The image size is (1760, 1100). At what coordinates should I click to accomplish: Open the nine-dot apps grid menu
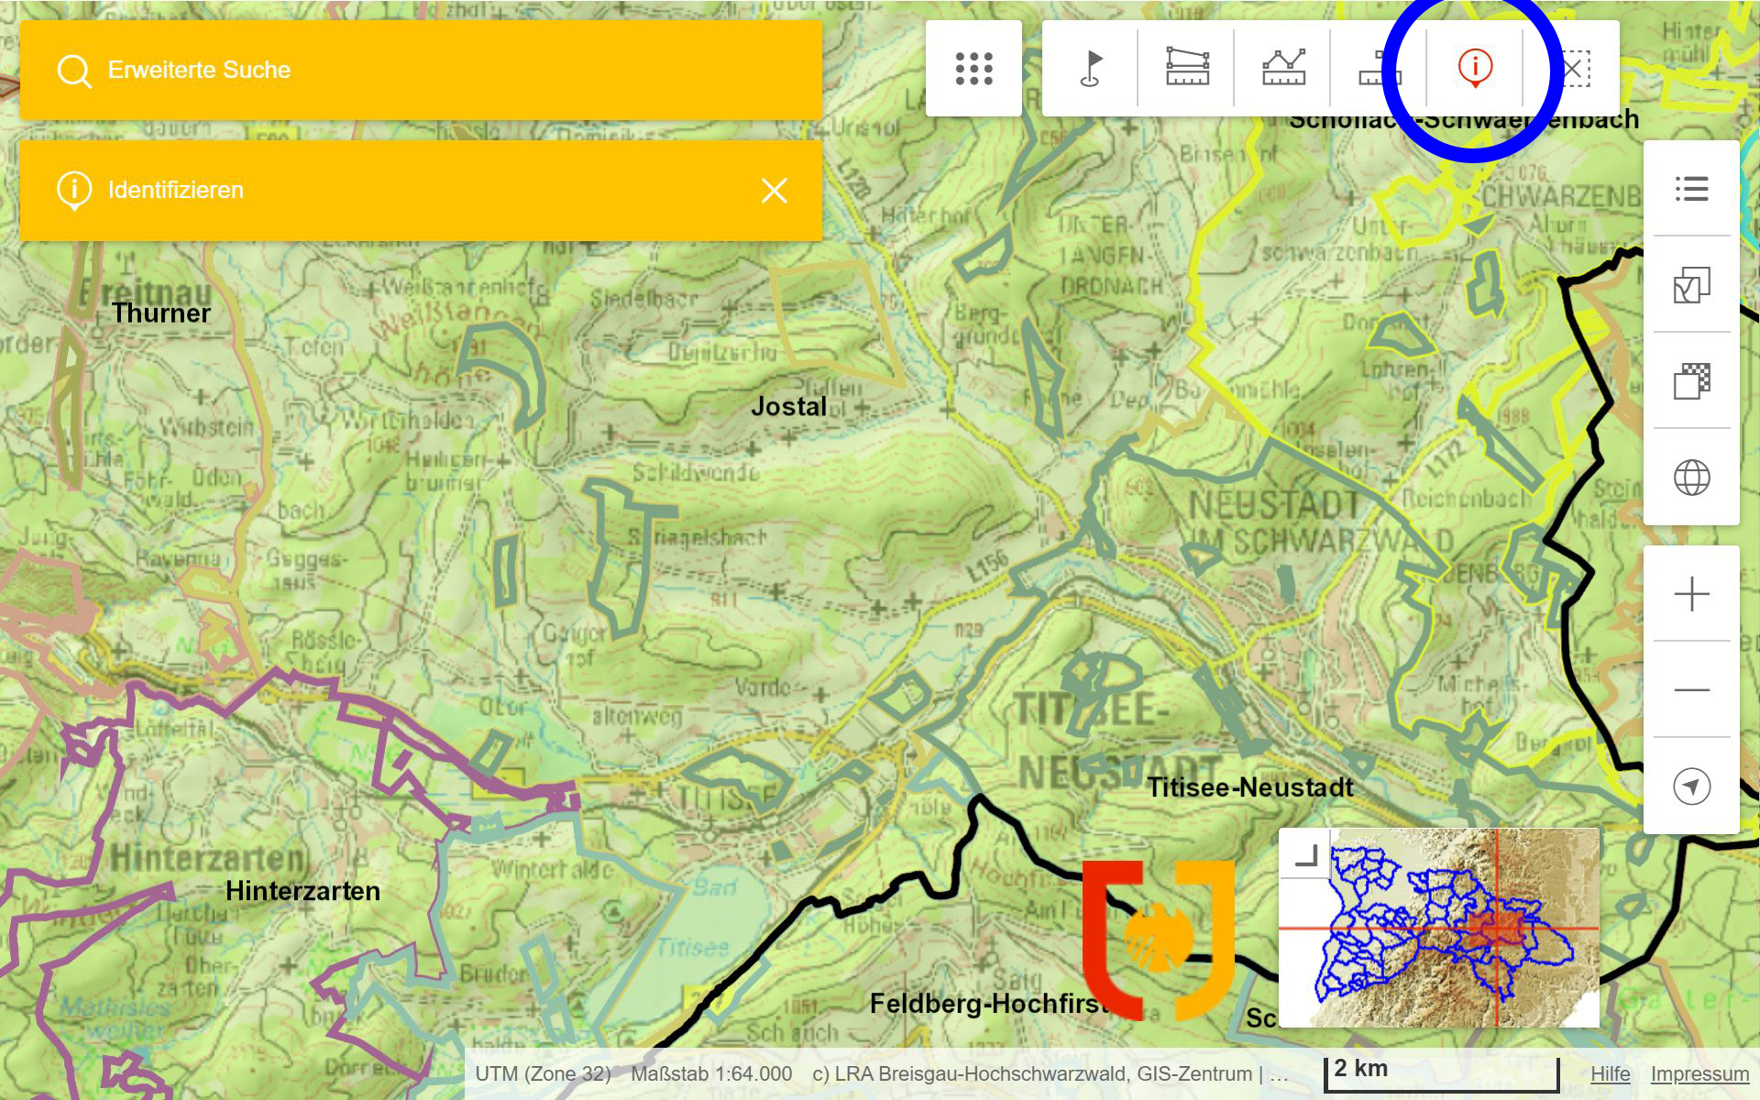[x=973, y=69]
